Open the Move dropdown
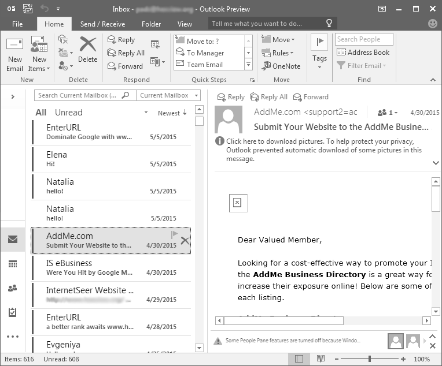The height and width of the screenshot is (366, 442). click(278, 40)
